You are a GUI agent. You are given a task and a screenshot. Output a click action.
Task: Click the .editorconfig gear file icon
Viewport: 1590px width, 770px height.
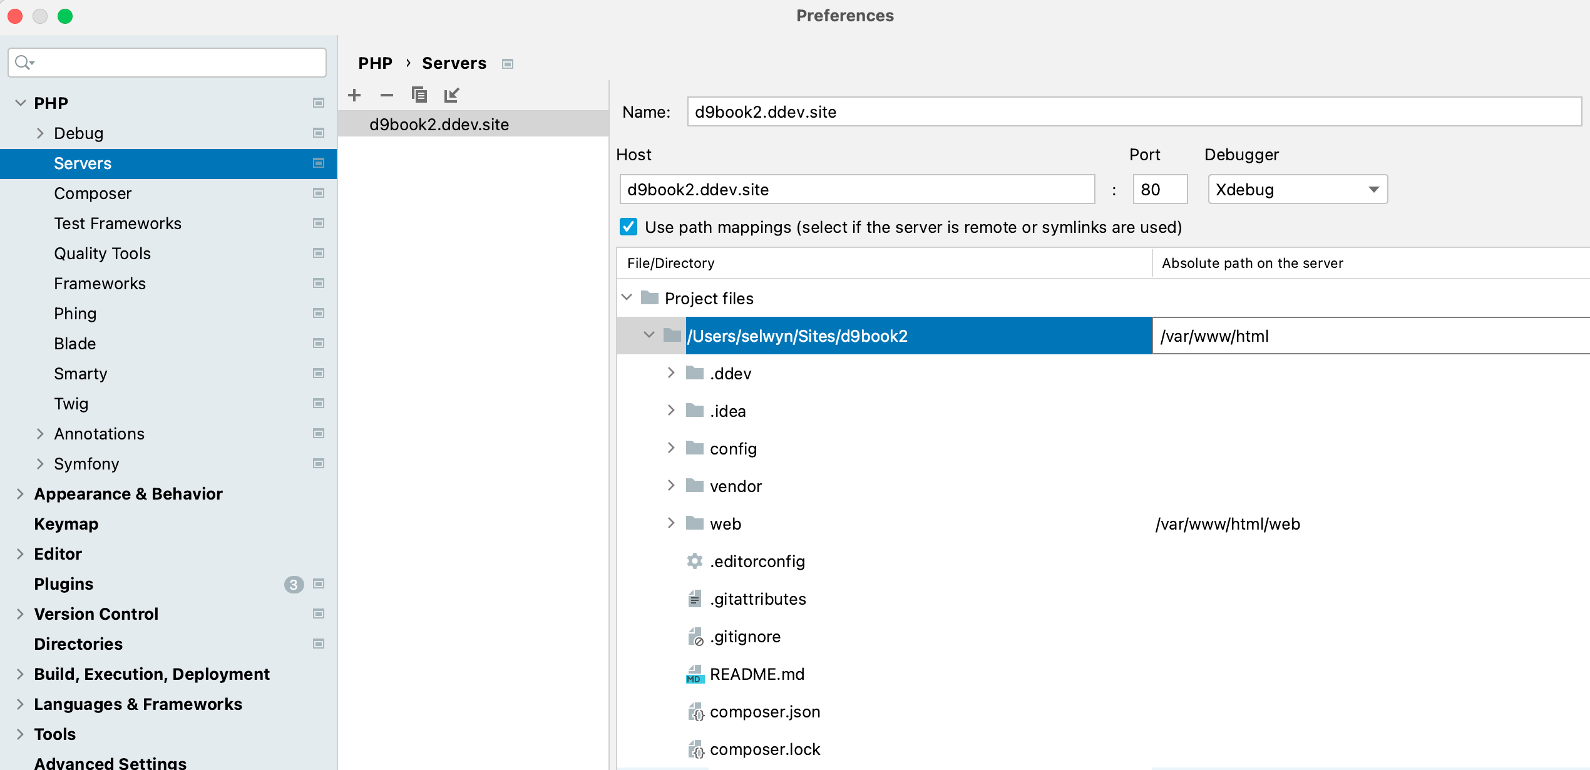pyautogui.click(x=695, y=561)
